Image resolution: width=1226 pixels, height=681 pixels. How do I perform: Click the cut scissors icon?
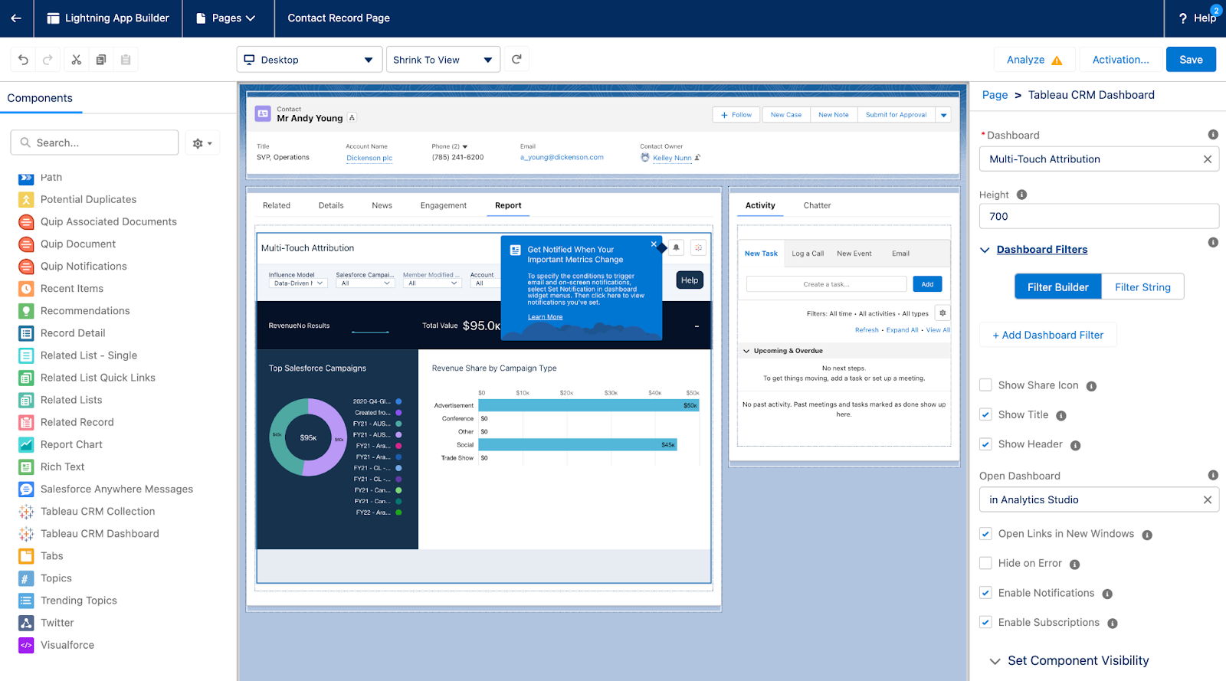tap(76, 60)
